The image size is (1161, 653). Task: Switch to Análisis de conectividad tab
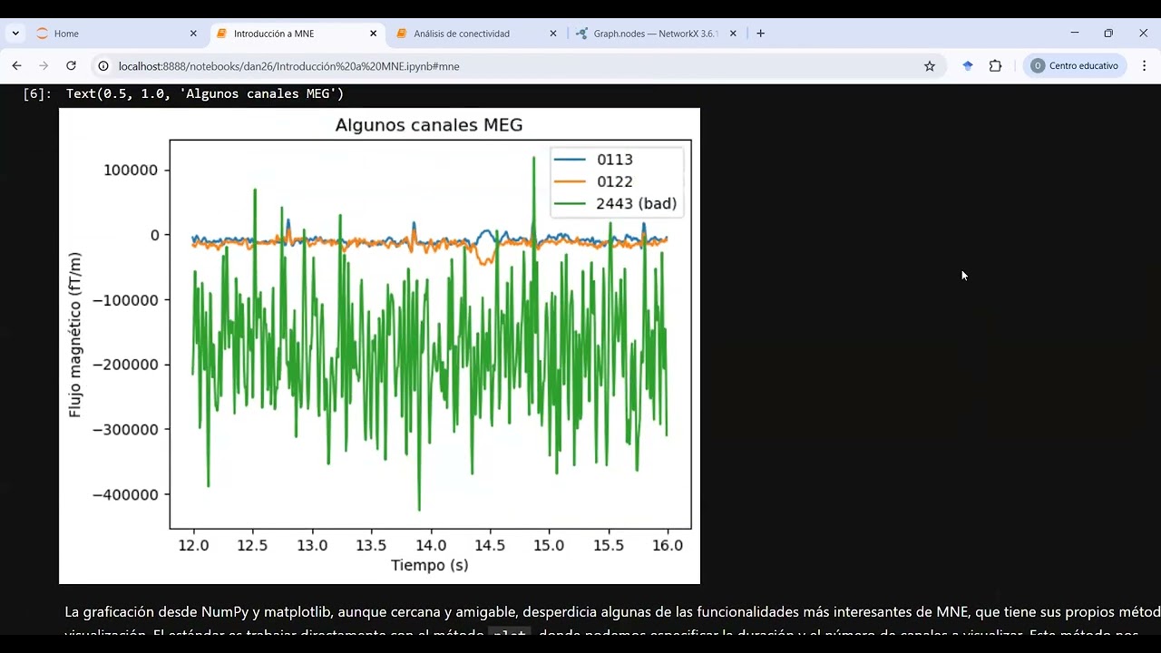pos(477,34)
